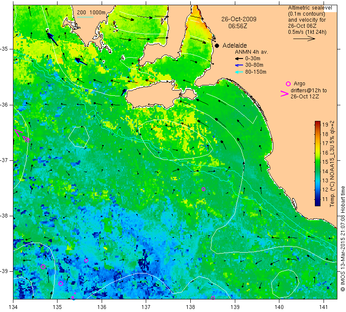Click the Adelaide city marker dot
Image resolution: width=346 pixels, height=312 pixels.
coord(217,46)
